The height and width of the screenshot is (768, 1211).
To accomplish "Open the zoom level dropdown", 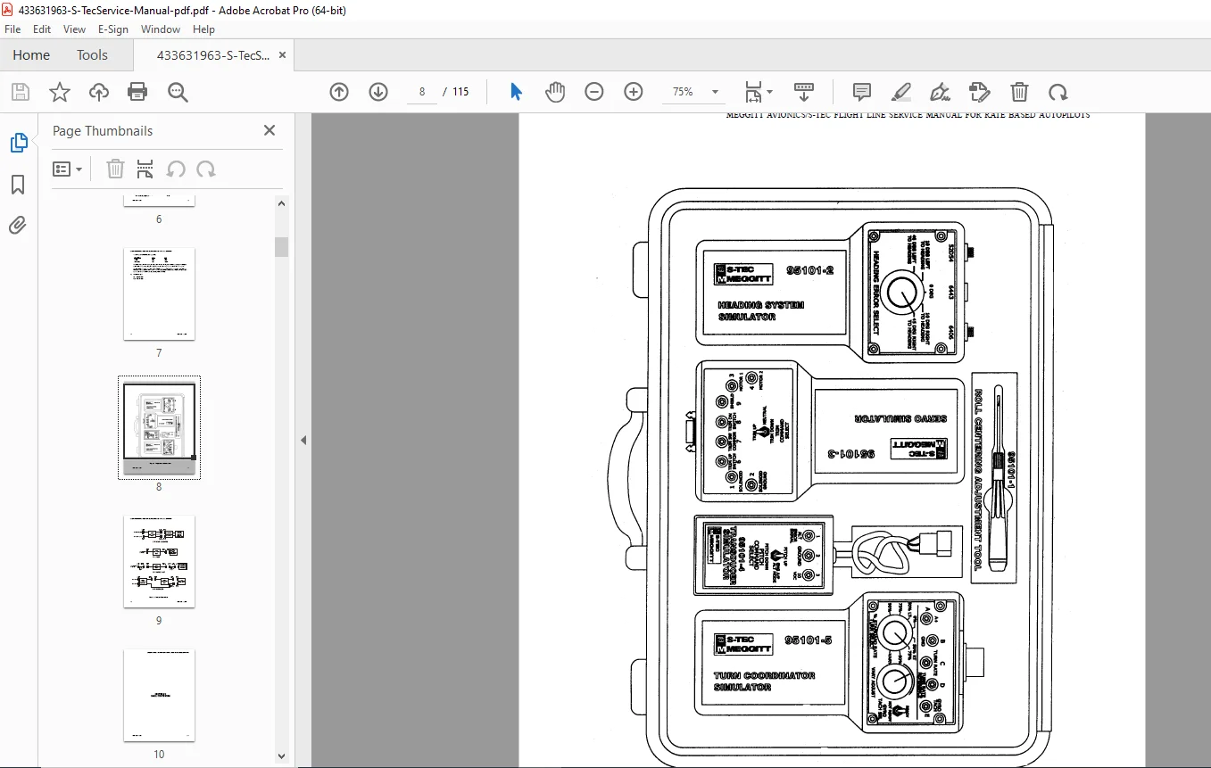I will tap(715, 92).
